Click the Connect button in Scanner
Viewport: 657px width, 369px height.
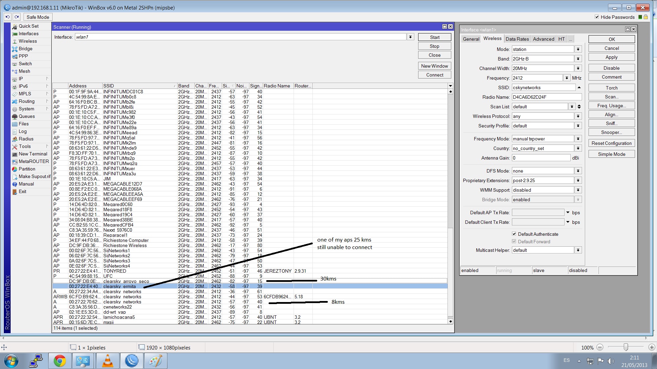(x=435, y=75)
